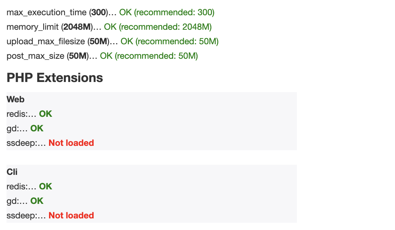The width and height of the screenshot is (395, 230).
Task: Click Web ssdeep Not loaded warning
Action: coord(71,143)
